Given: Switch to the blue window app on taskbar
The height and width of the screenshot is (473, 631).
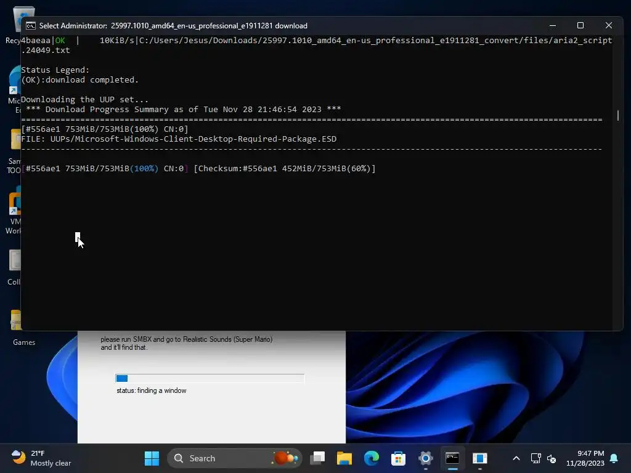Looking at the screenshot, I should 479,458.
